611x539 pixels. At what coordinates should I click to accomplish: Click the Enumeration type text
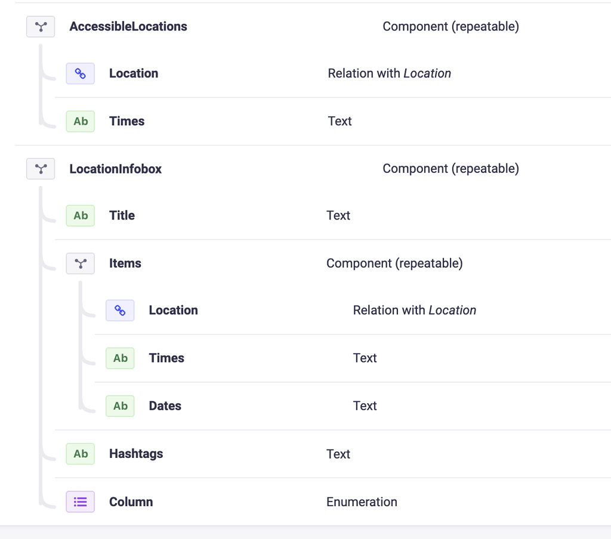click(362, 502)
